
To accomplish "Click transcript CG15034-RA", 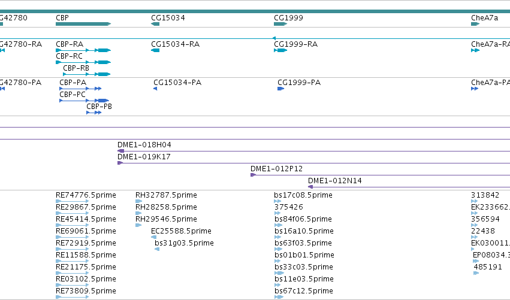I will click(155, 50).
